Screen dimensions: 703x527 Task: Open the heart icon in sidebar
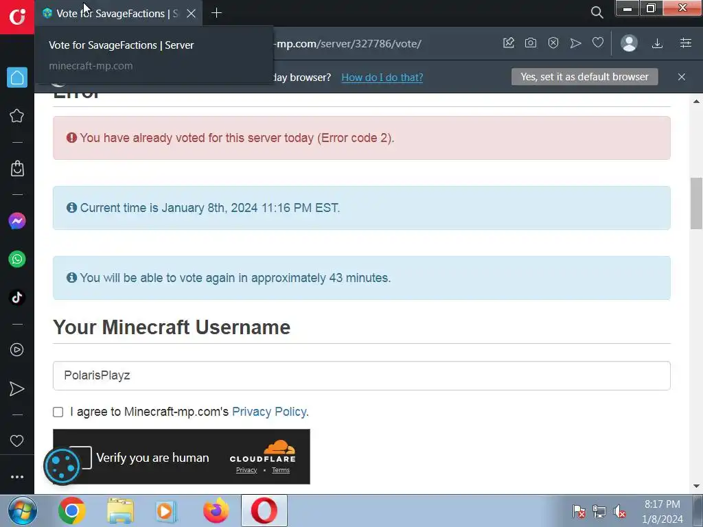pos(17,441)
